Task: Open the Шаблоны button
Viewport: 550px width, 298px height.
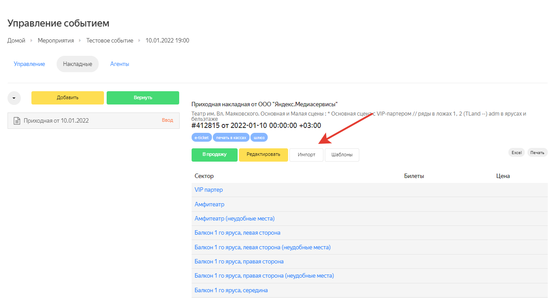Action: coord(342,155)
